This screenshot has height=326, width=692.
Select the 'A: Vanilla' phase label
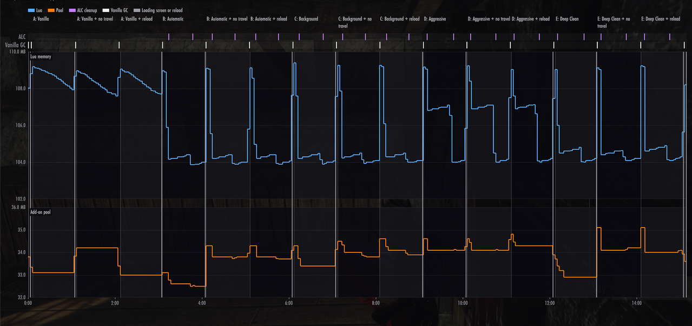point(41,19)
